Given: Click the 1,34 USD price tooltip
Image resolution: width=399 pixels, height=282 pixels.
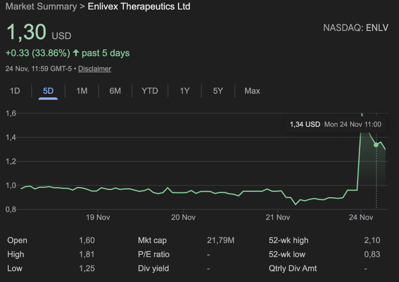Looking at the screenshot, I should [304, 124].
